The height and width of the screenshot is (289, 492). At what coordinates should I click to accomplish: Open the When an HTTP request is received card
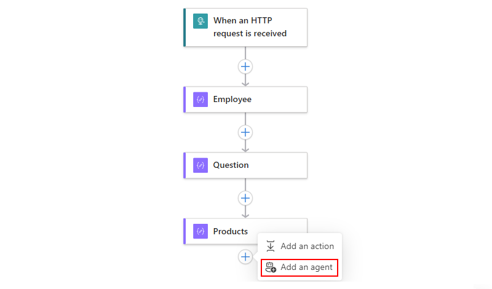pos(245,28)
